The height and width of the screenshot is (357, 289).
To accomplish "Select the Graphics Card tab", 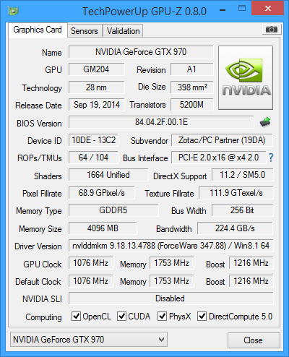I will 38,30.
